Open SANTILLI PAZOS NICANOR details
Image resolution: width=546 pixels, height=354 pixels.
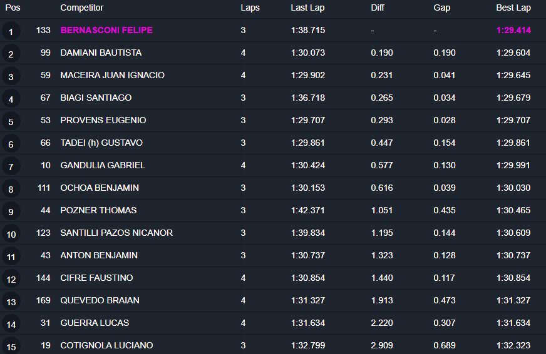point(116,233)
